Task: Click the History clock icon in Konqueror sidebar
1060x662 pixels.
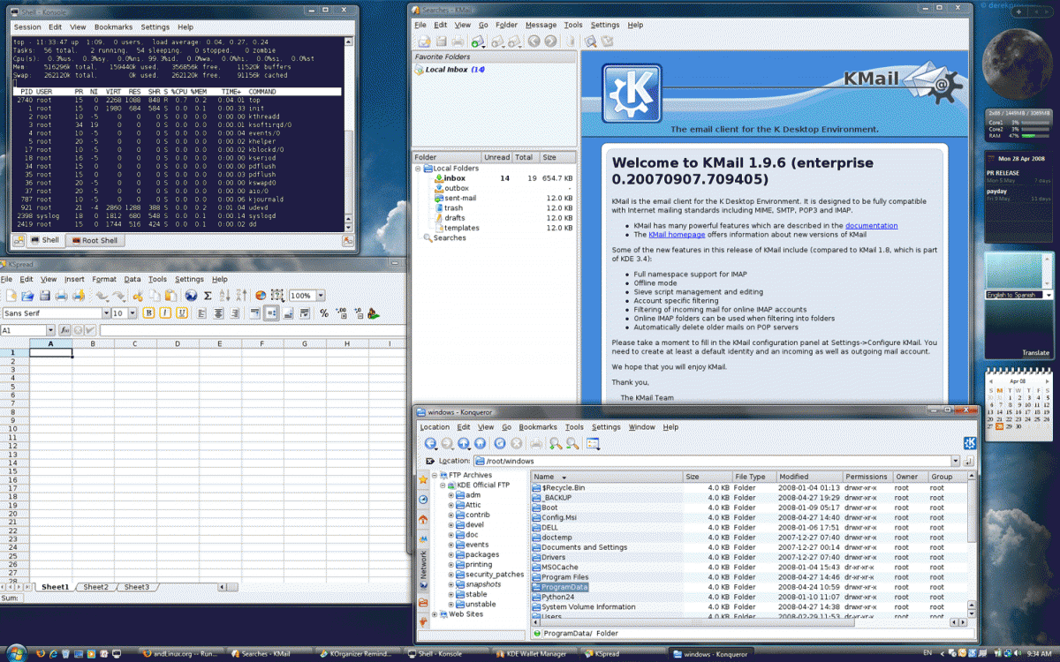Action: (423, 500)
